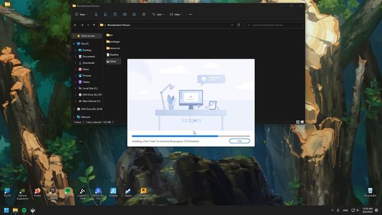The image size is (382, 215).
Task: Open the New menu in File Explorer
Action: (x=81, y=14)
